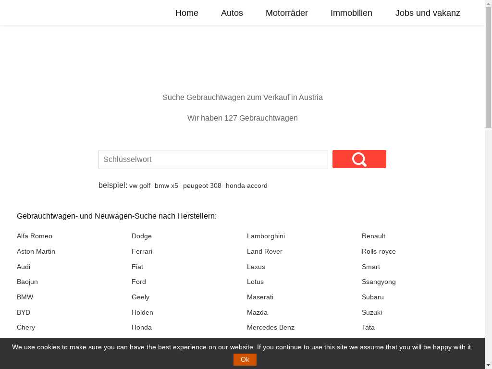Choose Geely in the brand list
The width and height of the screenshot is (492, 369).
(140, 297)
